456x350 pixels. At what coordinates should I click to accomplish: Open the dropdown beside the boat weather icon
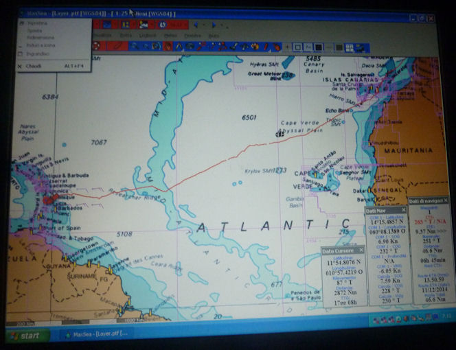tap(152, 25)
